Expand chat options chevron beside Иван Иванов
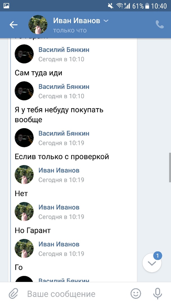171x305 pixels. [106, 21]
